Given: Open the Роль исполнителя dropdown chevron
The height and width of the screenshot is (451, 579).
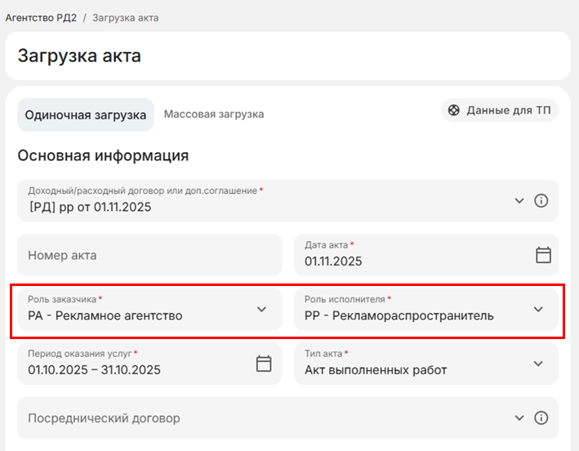Looking at the screenshot, I should 538,309.
